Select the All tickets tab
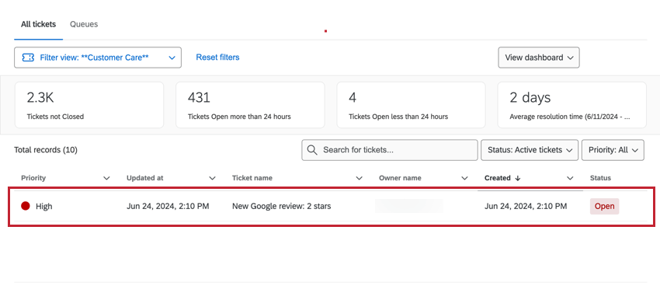 coord(38,24)
